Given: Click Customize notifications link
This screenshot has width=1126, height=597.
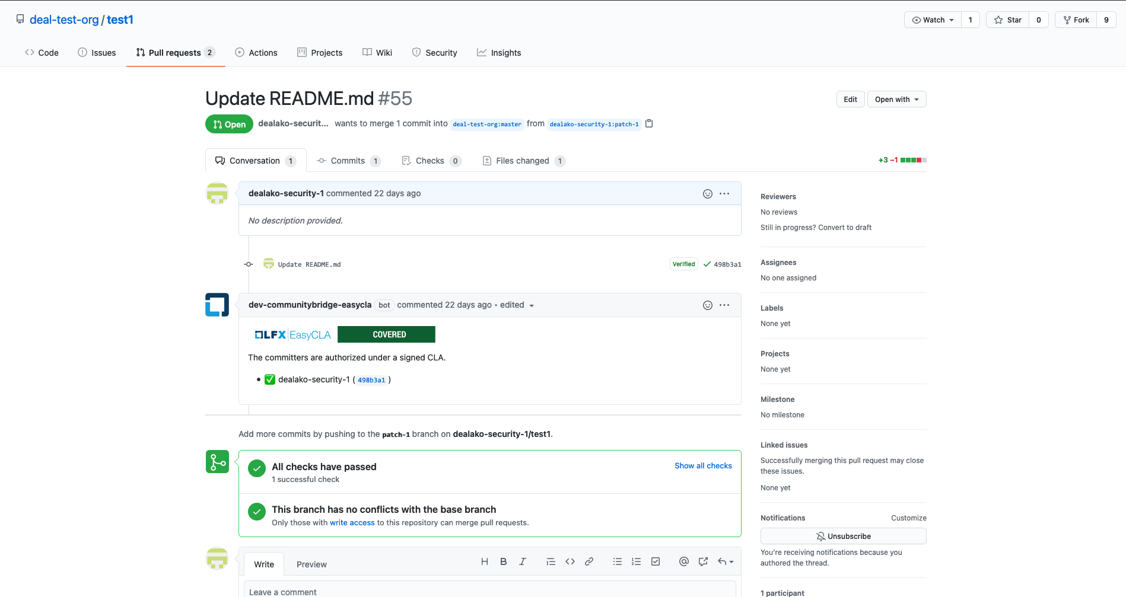Looking at the screenshot, I should 908,518.
